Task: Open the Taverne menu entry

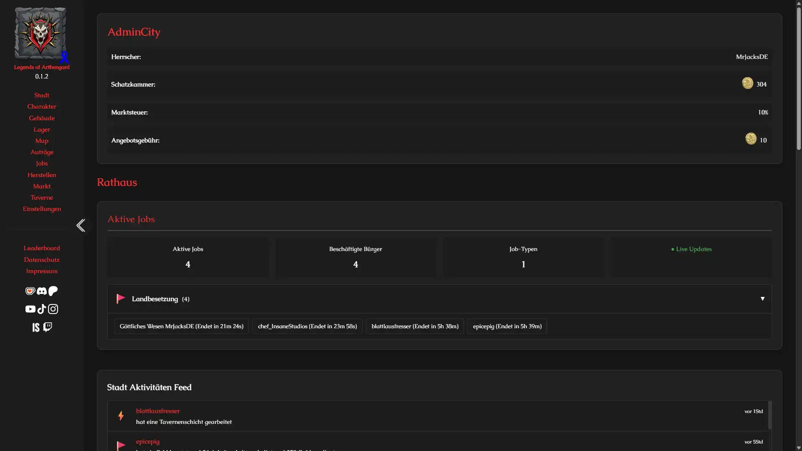Action: [41, 198]
